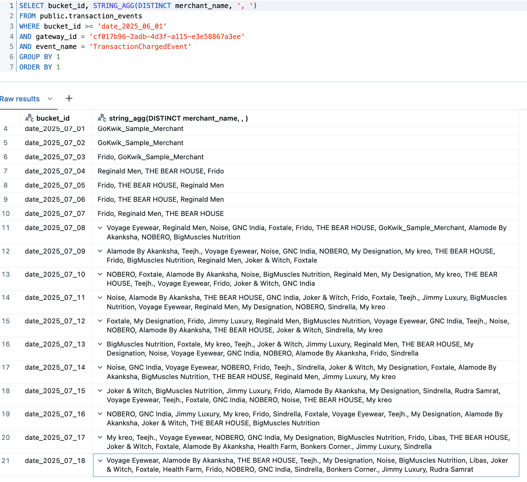Image resolution: width=527 pixels, height=482 pixels.
Task: Collapse the date_2025_07_17 merchant list
Action: (x=100, y=438)
